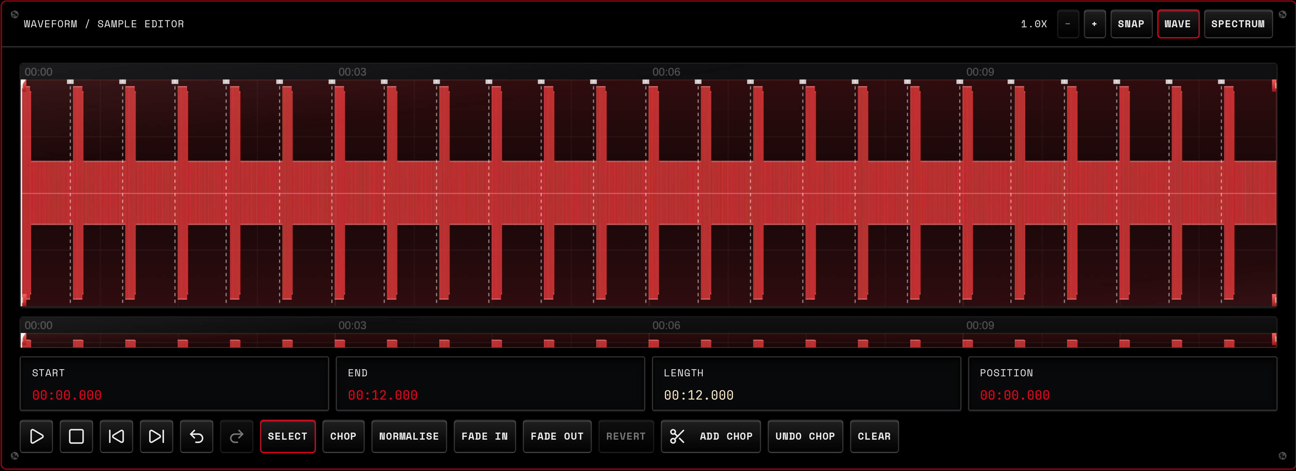The image size is (1296, 471).
Task: Click the Length value 00:12.000
Action: (x=698, y=395)
